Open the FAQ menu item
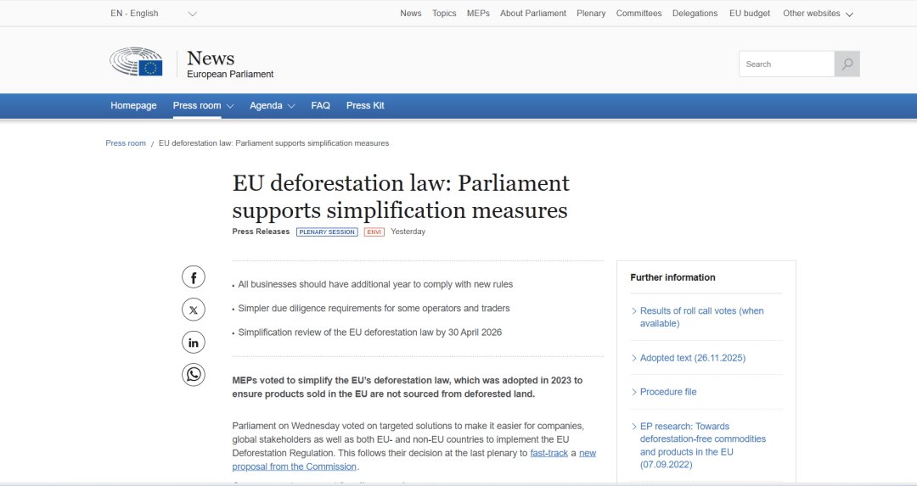This screenshot has width=917, height=486. (320, 106)
